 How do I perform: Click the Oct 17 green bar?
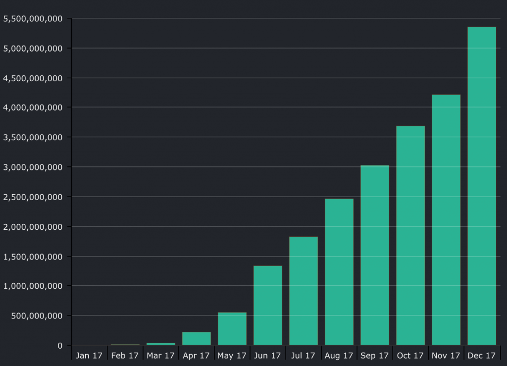click(x=410, y=235)
